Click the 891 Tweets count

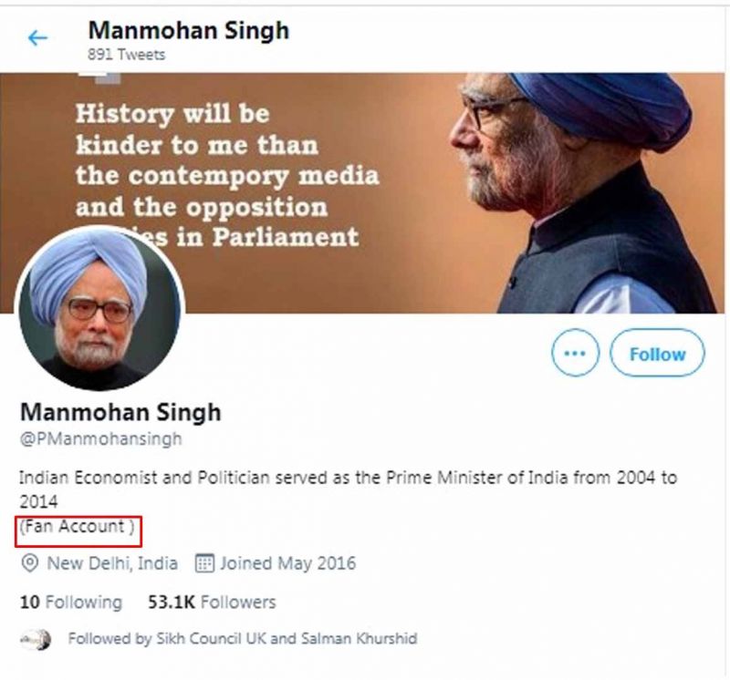pos(125,54)
